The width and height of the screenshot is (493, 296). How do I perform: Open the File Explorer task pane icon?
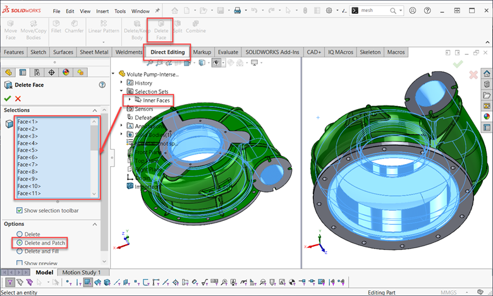[487, 95]
